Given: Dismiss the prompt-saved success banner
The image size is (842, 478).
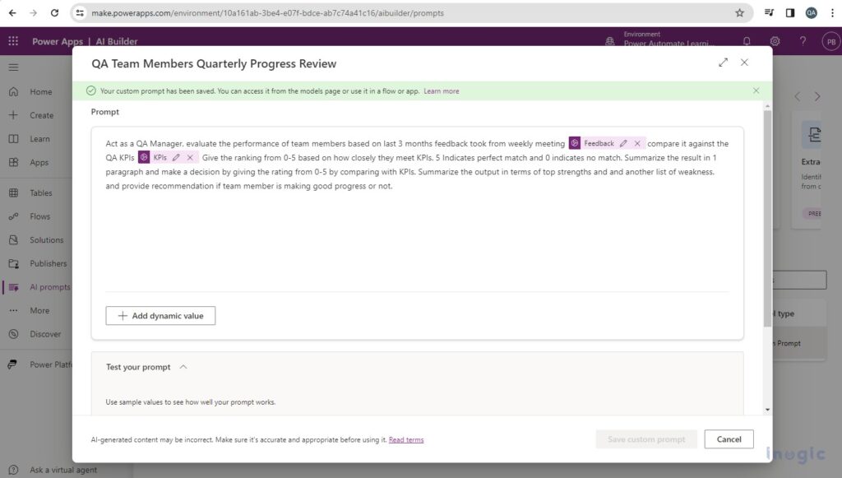Looking at the screenshot, I should (756, 90).
